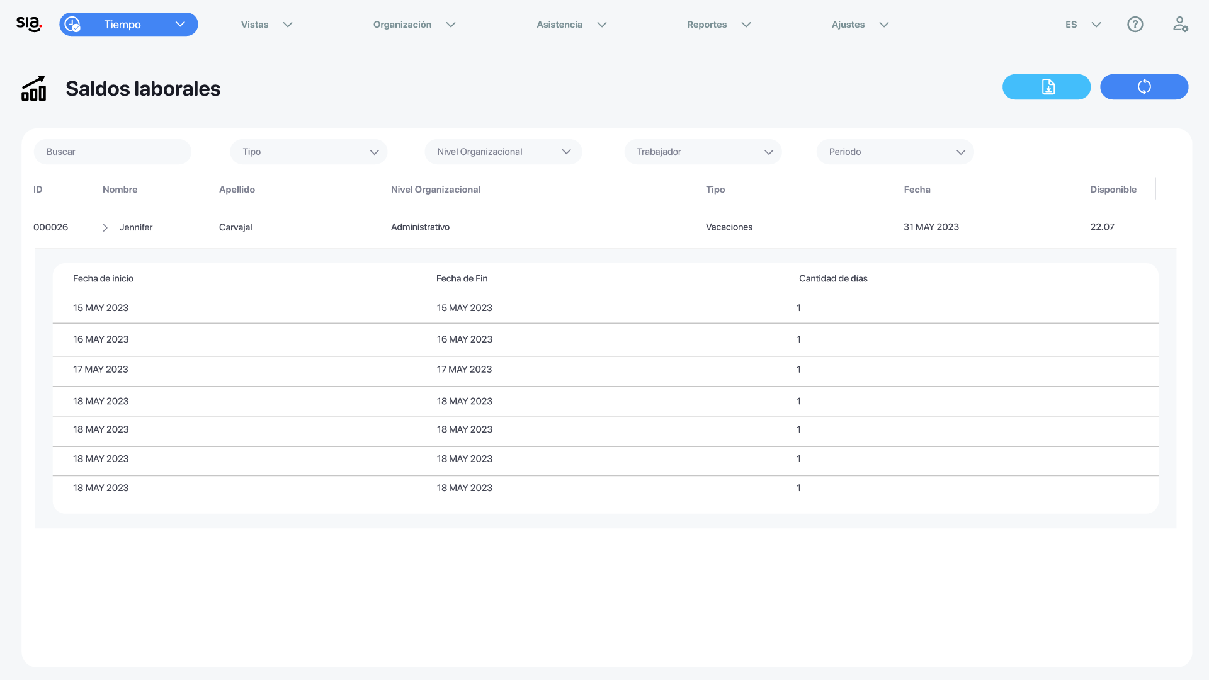Screen dimensions: 1209x680
Task: Open the Tipo filter dropdown
Action: pos(309,152)
